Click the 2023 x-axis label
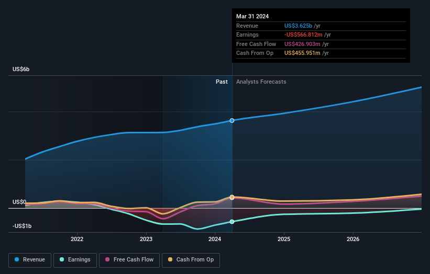430x274 pixels. coord(146,239)
